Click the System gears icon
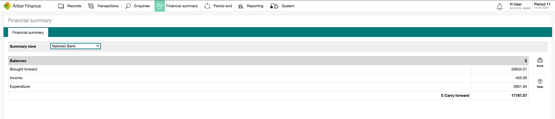This screenshot has width=555, height=119. [274, 6]
